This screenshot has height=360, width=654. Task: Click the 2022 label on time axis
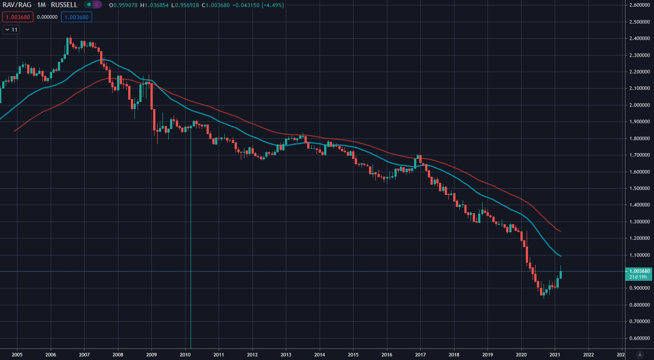click(589, 355)
